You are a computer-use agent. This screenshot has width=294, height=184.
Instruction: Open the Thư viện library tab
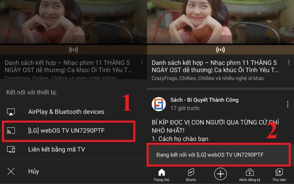[x=279, y=175]
